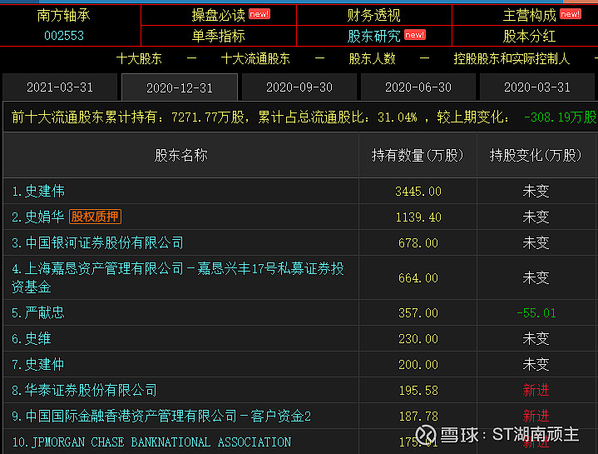The width and height of the screenshot is (598, 454).
Task: Select the 2020-12-31 report date tab
Action: [180, 87]
